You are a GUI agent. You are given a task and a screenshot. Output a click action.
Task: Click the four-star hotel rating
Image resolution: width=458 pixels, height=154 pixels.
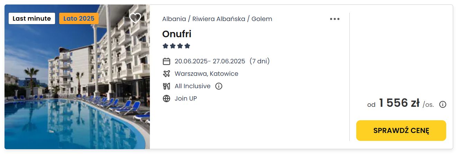[x=177, y=46]
